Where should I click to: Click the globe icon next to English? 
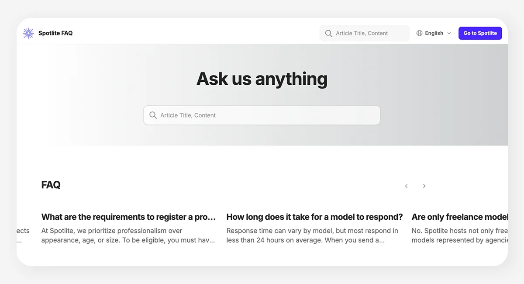419,33
